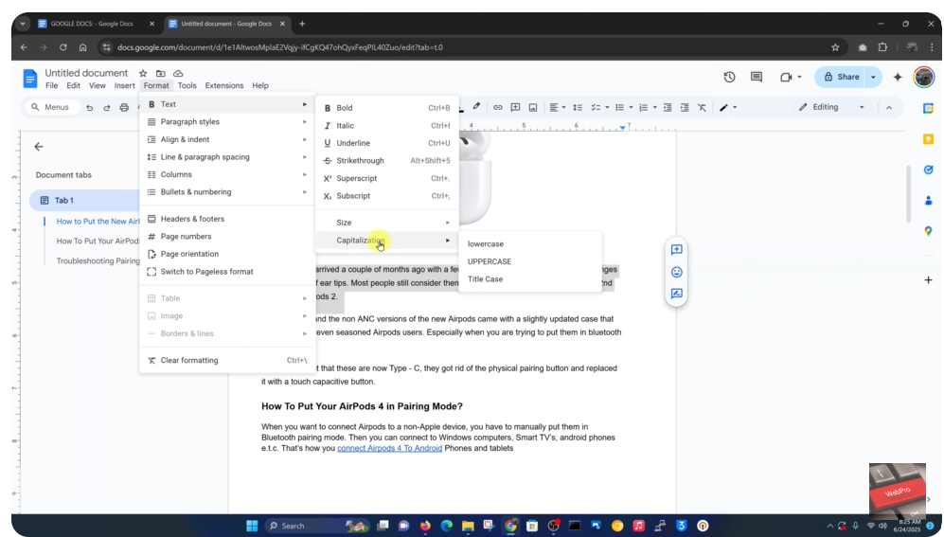Select Title Case capitalization option
Screen dimensions: 944x537
(530, 278)
